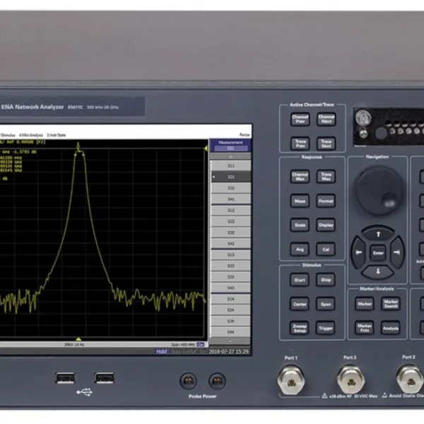Open the Stimulus menu on screen
The height and width of the screenshot is (424, 424).
[x=7, y=135]
